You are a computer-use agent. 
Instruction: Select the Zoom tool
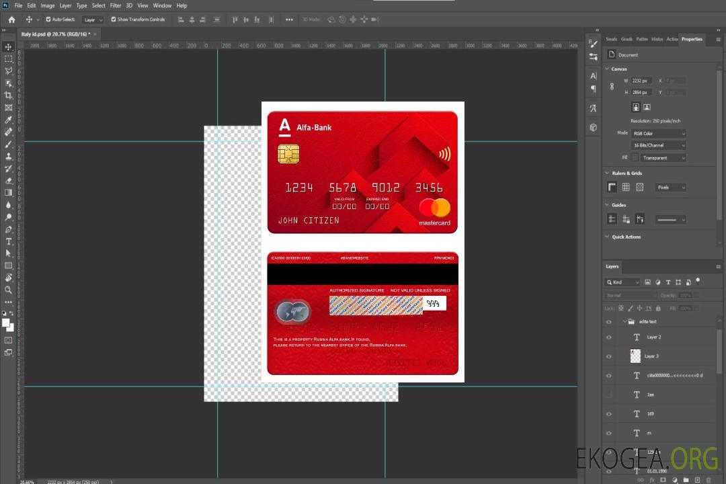click(x=8, y=290)
